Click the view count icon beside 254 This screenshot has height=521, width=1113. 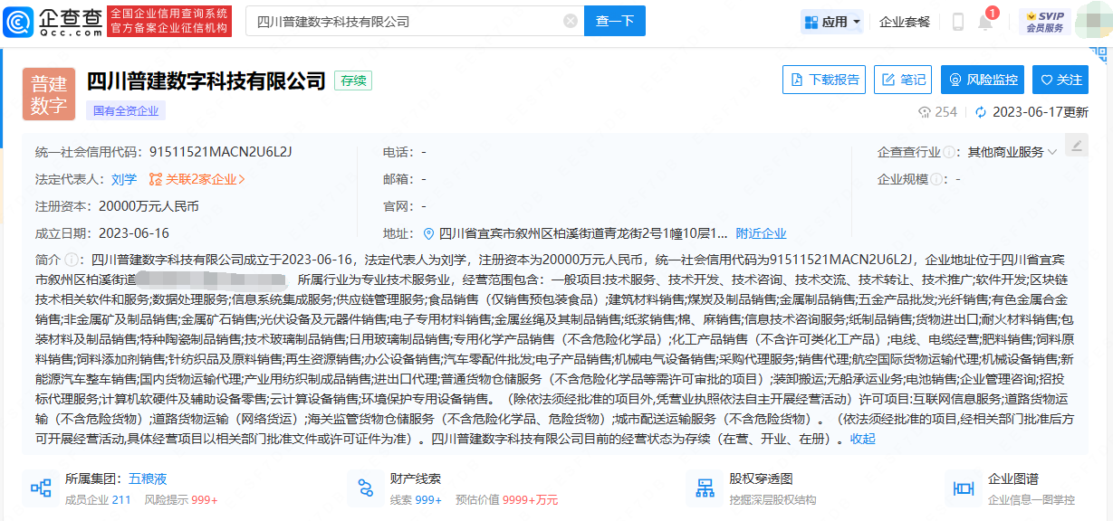pyautogui.click(x=925, y=112)
